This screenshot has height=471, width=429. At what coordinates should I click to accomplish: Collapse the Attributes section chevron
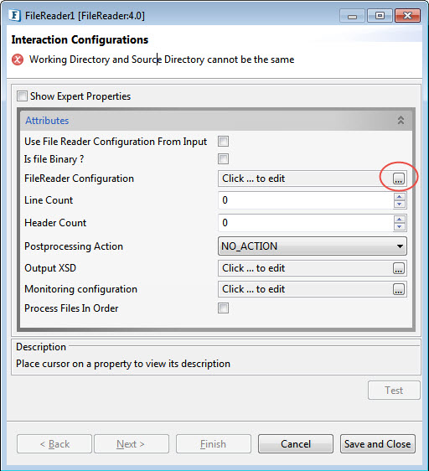(x=401, y=121)
